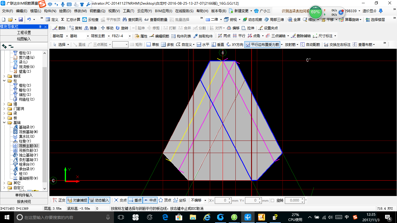
Task: Select the 偏移 offset tool
Action: click(233, 28)
